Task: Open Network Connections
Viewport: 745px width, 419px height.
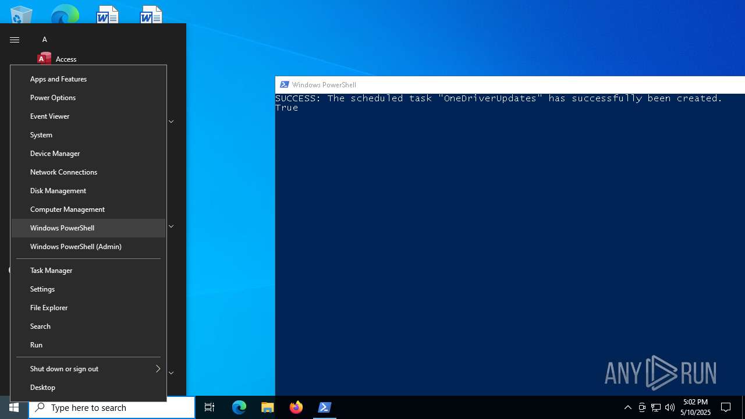Action: coord(88,172)
